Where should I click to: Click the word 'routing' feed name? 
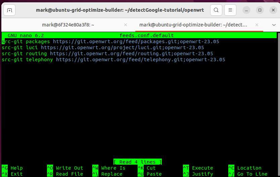click(37, 54)
